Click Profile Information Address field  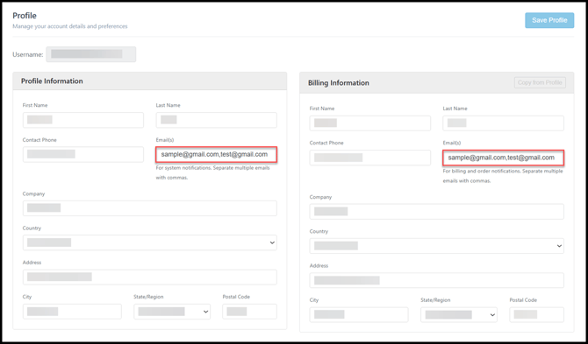(150, 277)
